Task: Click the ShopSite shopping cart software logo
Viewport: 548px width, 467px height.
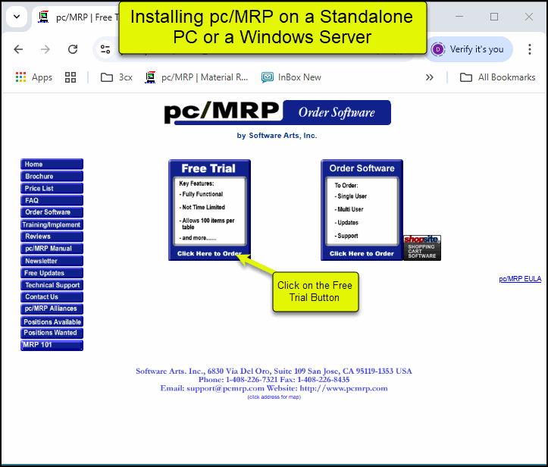Action: point(422,248)
